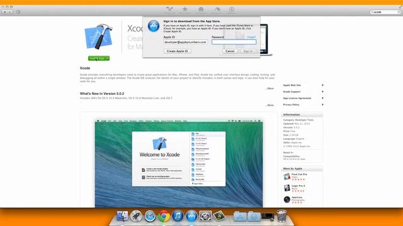Click the App Store search field
This screenshot has width=403, height=226.
coord(385,12)
